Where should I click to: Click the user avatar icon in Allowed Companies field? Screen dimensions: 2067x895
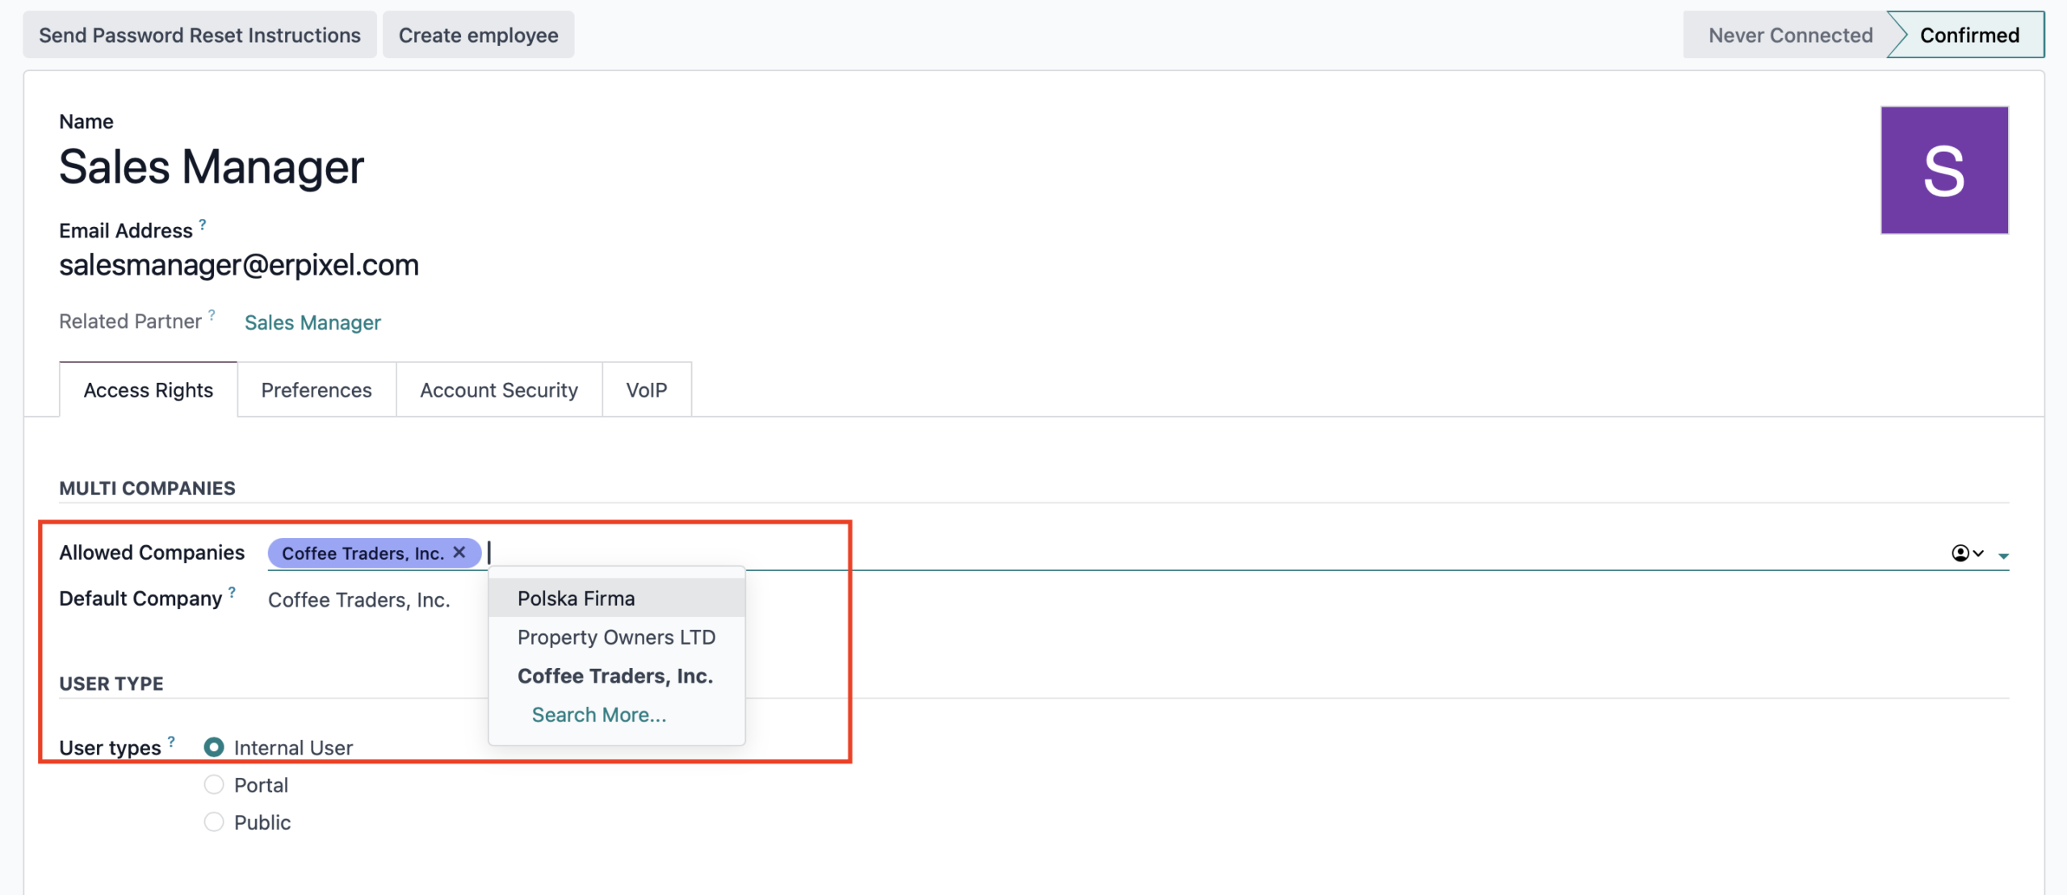coord(1960,553)
